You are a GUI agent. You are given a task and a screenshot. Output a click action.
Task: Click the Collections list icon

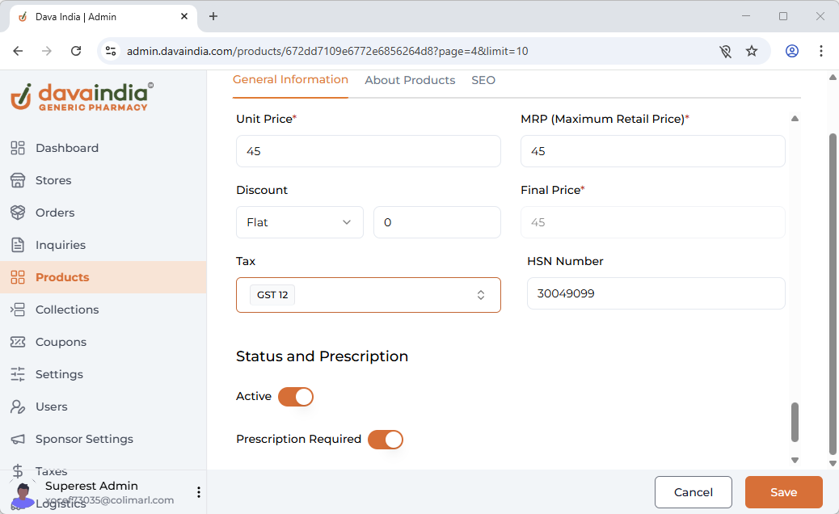[x=18, y=310]
